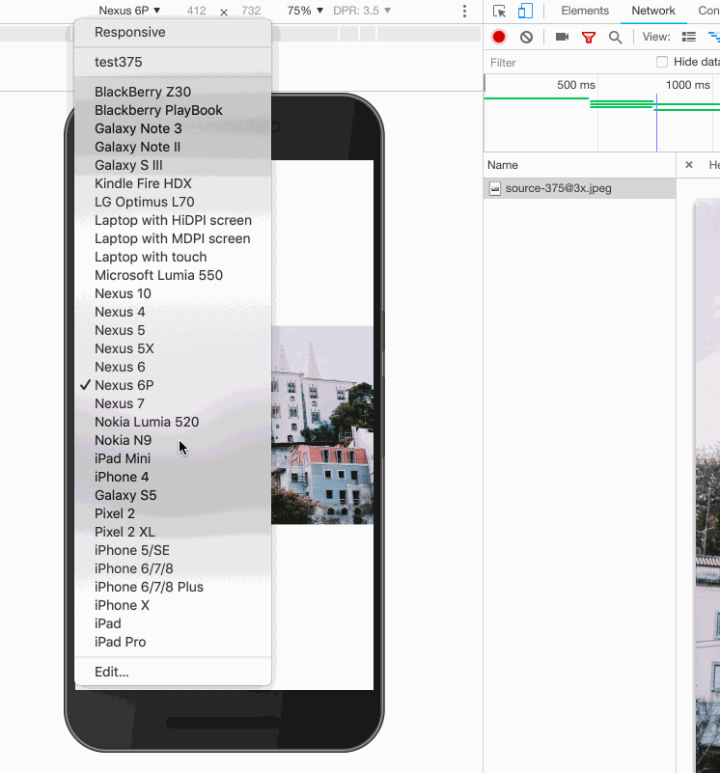The image size is (720, 773).
Task: Check the Hide data URLs checkbox
Action: 662,62
